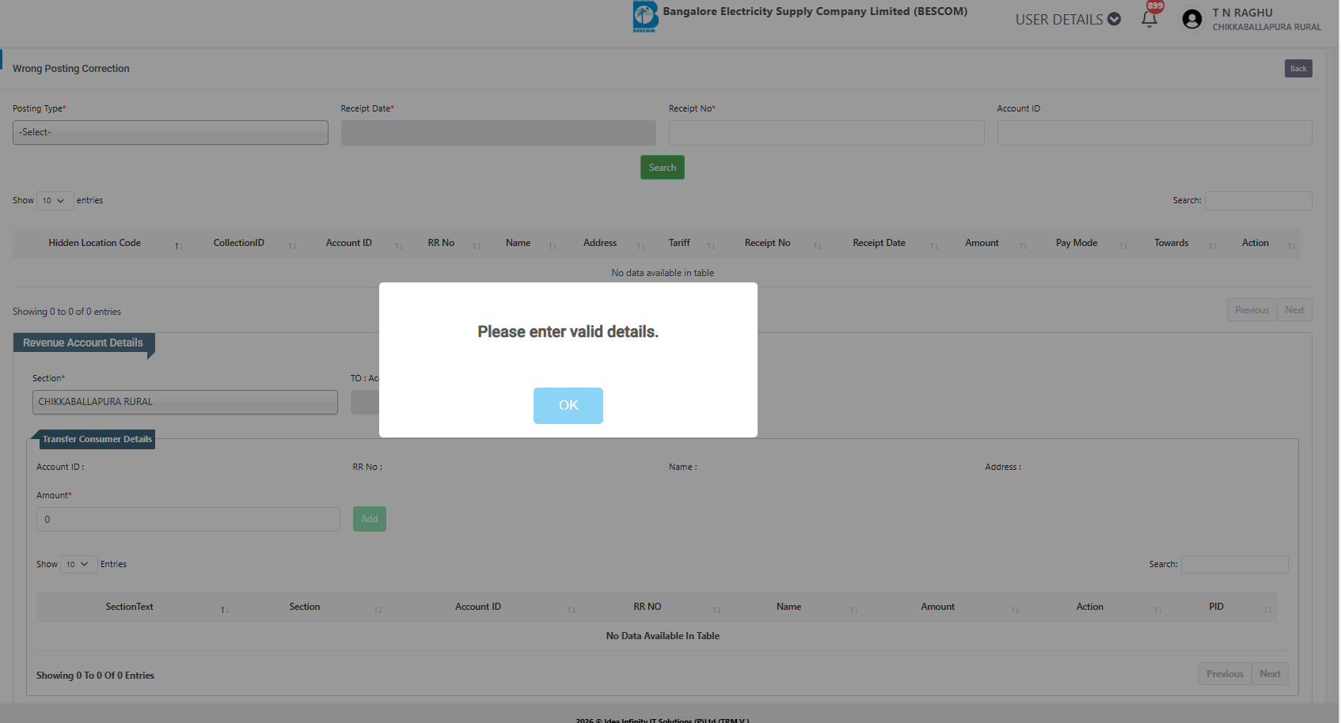Image resolution: width=1341 pixels, height=723 pixels.
Task: Open the upper table's Show entries count dropdown
Action: (x=55, y=201)
